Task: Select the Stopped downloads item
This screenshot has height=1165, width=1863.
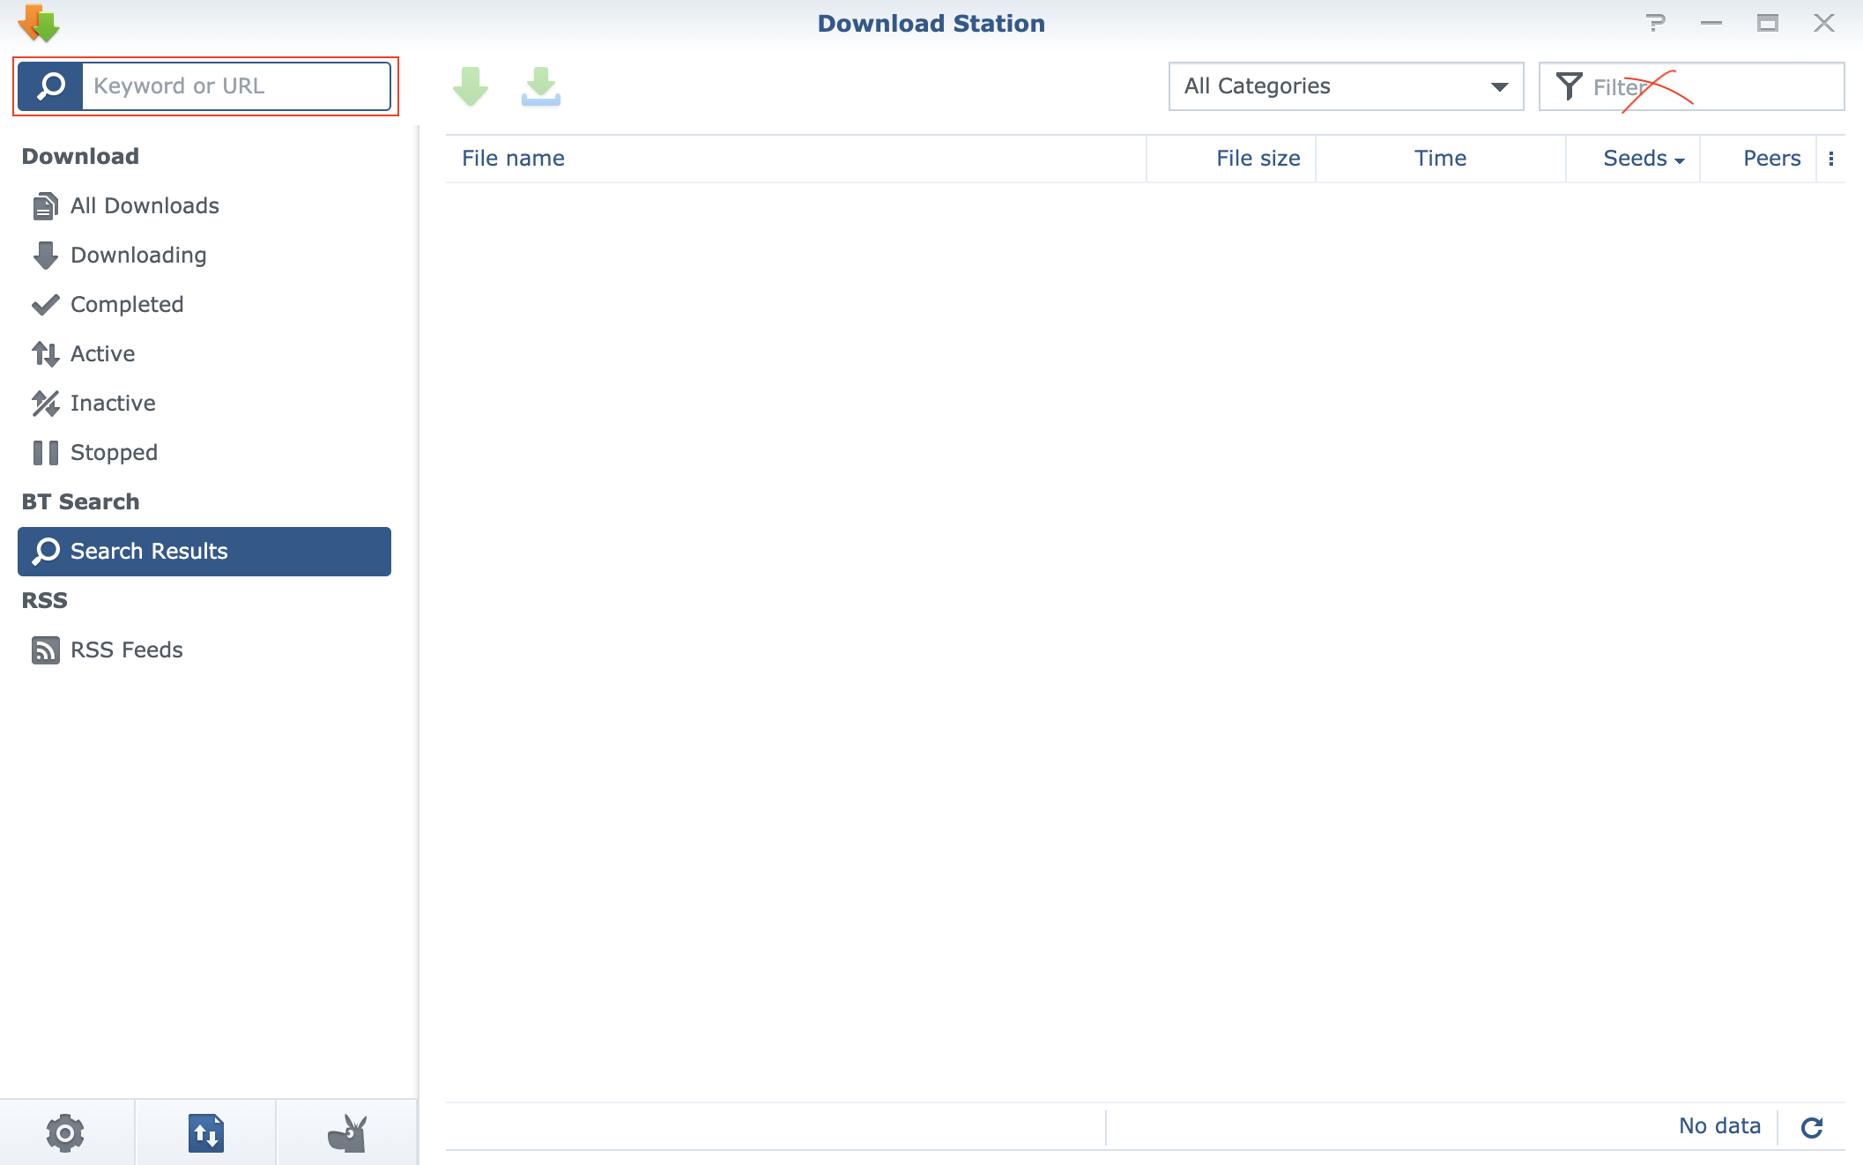Action: [x=114, y=452]
